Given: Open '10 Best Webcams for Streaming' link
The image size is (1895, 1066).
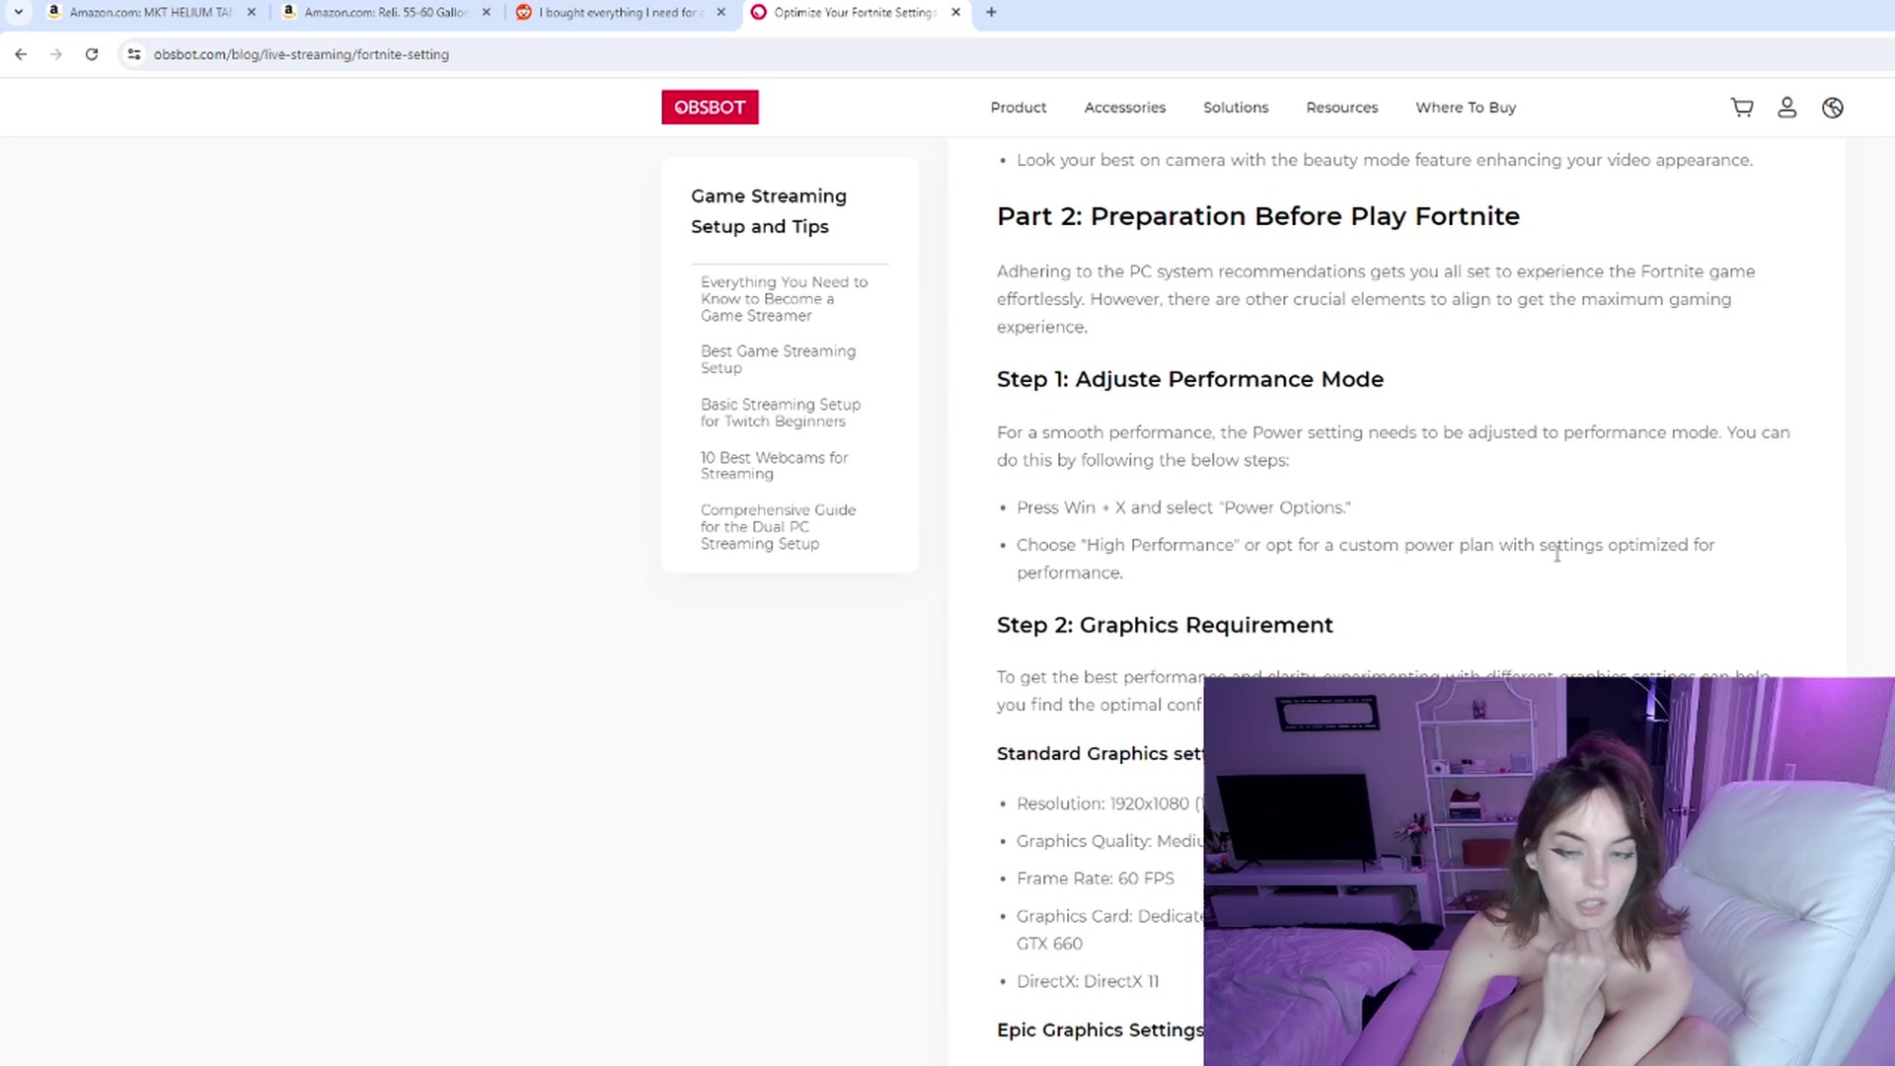Looking at the screenshot, I should point(774,466).
